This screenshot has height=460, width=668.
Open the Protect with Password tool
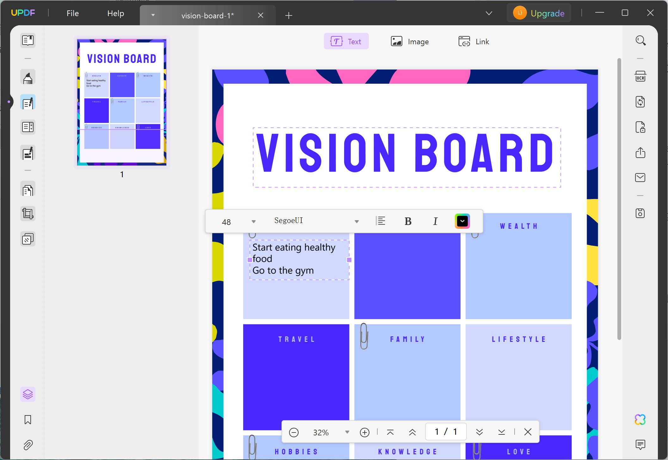click(641, 127)
